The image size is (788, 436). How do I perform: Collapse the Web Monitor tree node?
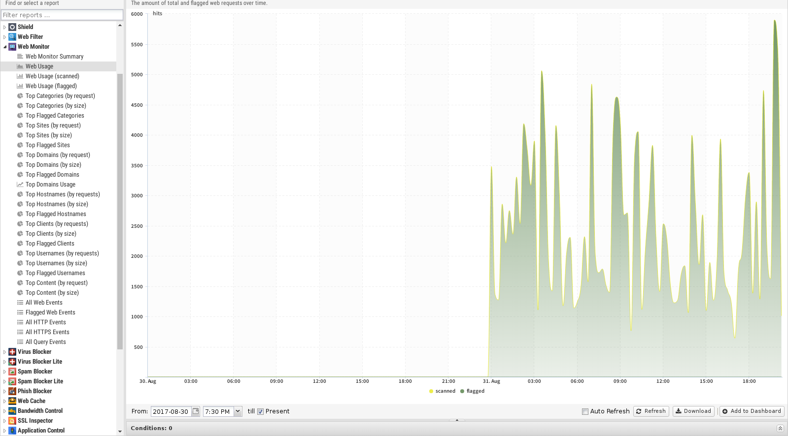[5, 47]
